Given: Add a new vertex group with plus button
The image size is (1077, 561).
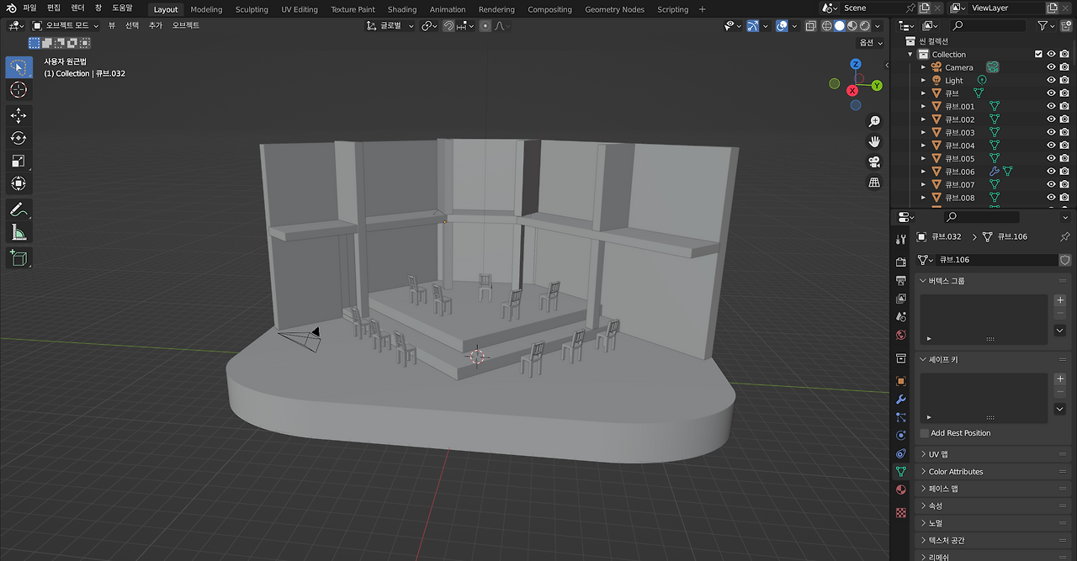Looking at the screenshot, I should coord(1059,300).
